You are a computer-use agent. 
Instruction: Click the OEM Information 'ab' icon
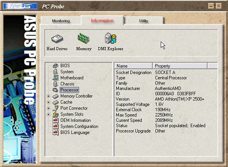pyautogui.click(x=55, y=120)
